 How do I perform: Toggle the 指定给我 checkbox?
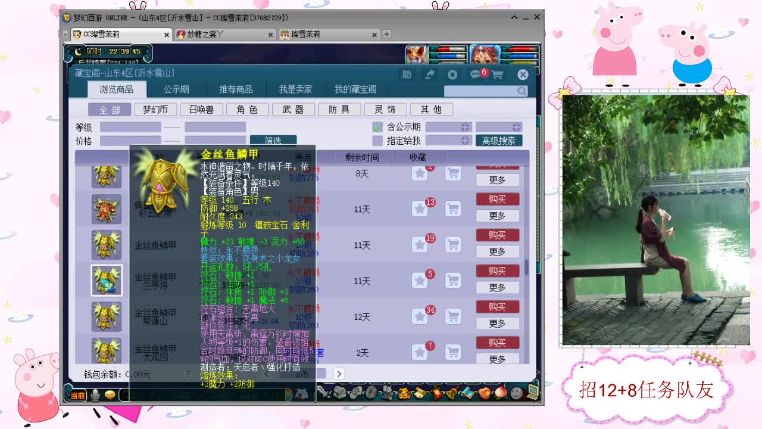pos(377,141)
